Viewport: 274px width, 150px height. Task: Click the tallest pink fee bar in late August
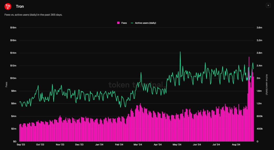(249, 80)
